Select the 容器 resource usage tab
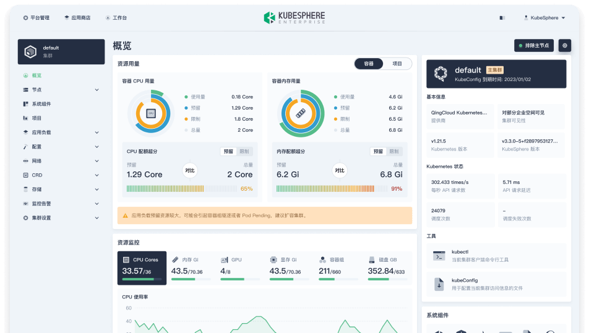 (369, 64)
